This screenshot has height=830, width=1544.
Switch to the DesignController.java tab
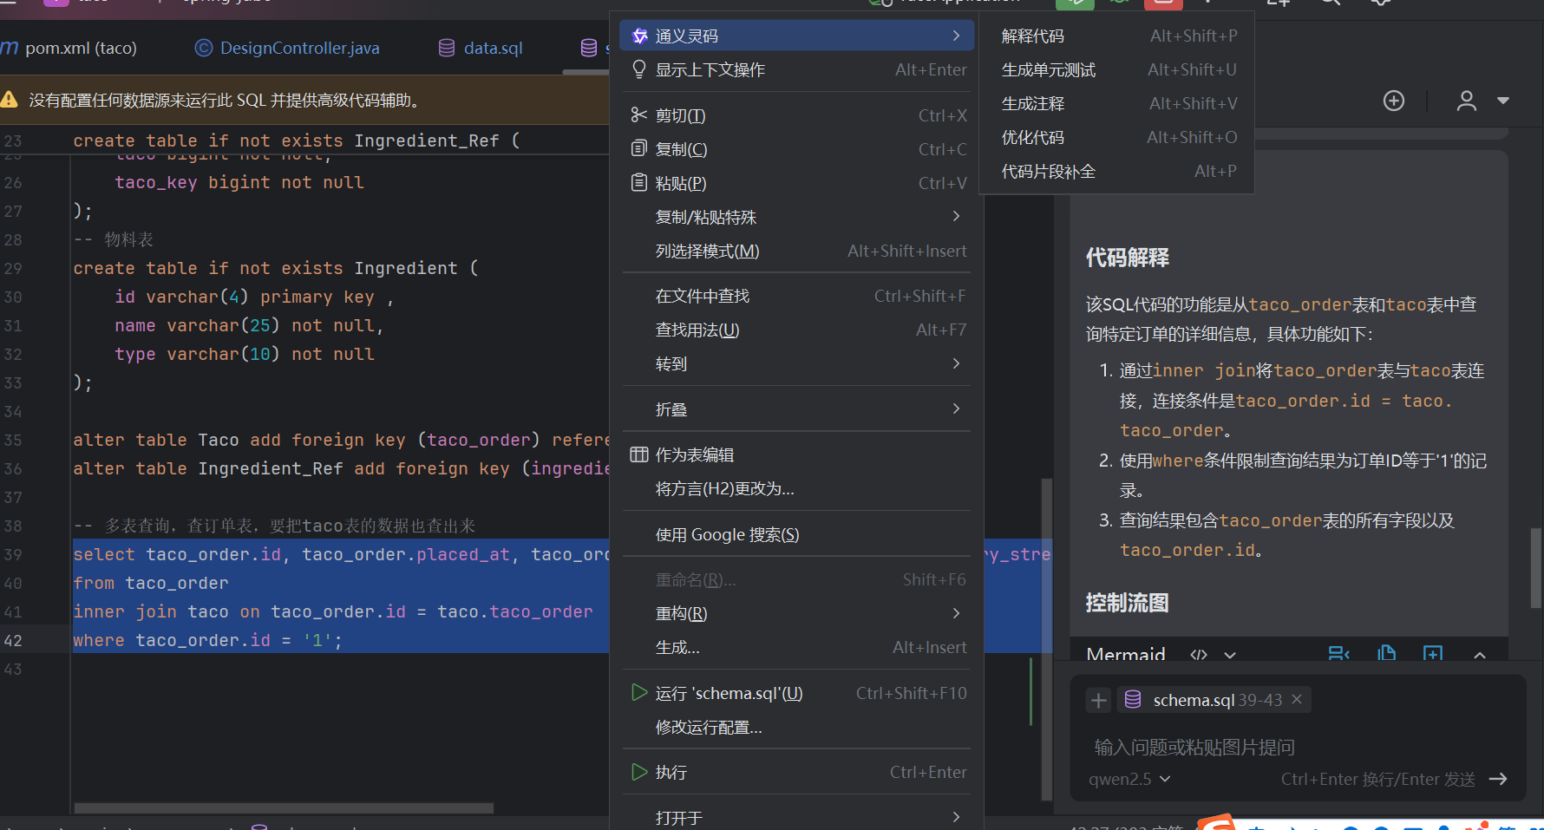299,48
